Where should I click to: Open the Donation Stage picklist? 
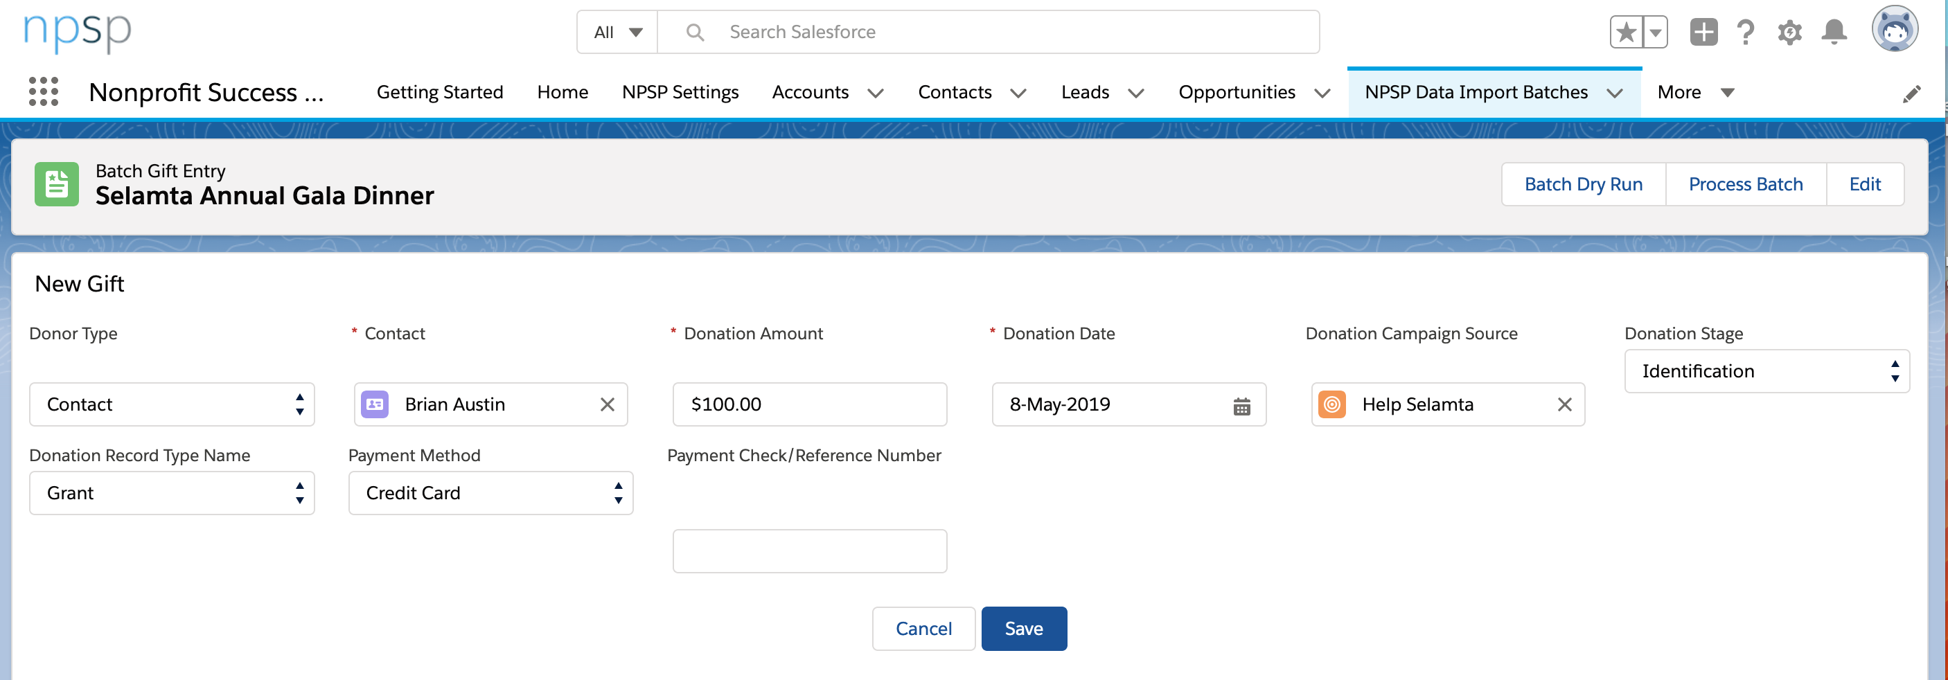coord(1767,371)
